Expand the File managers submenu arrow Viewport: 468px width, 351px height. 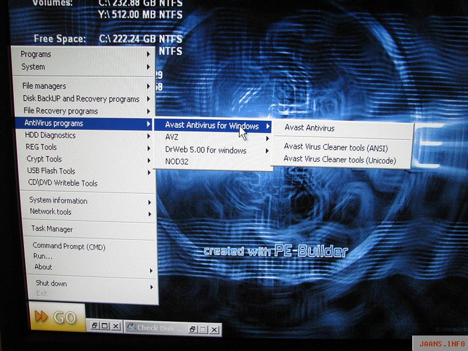(x=149, y=86)
